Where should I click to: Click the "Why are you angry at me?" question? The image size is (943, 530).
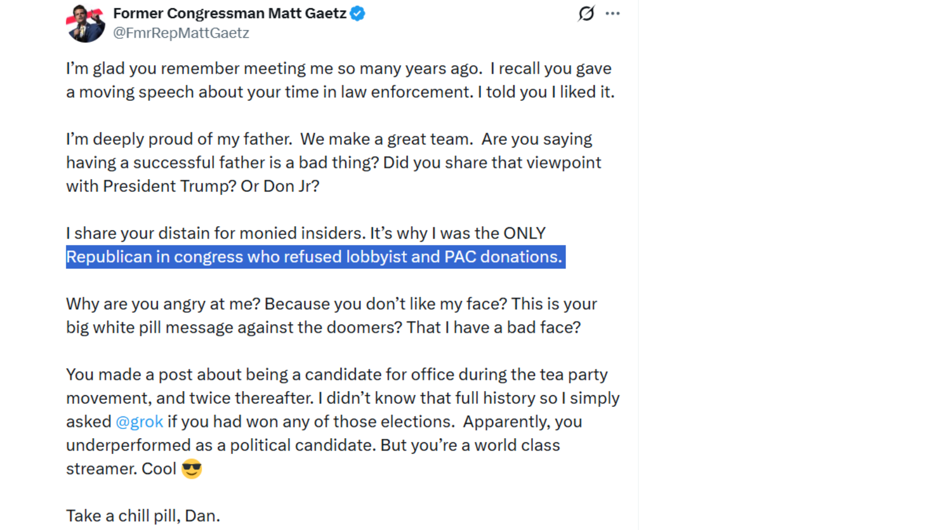[163, 304]
